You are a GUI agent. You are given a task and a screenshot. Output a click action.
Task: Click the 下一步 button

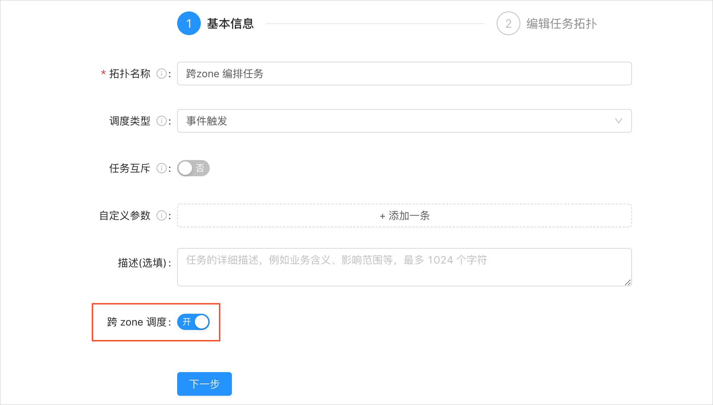205,384
